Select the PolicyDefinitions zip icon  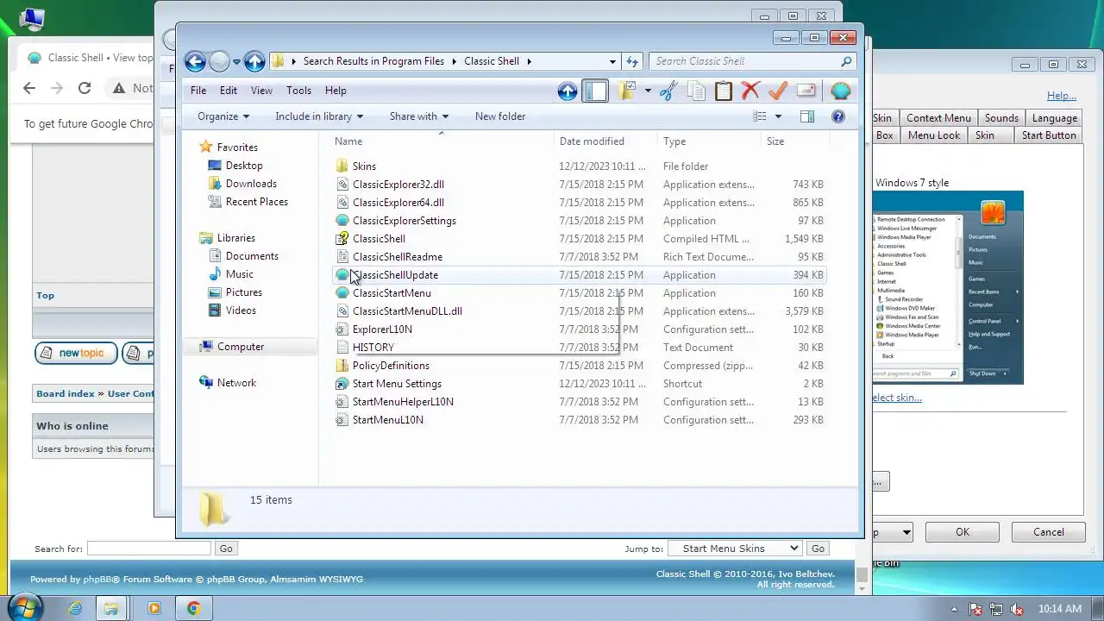342,366
